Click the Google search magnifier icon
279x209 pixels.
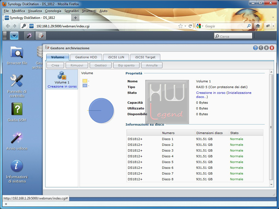click(x=249, y=26)
